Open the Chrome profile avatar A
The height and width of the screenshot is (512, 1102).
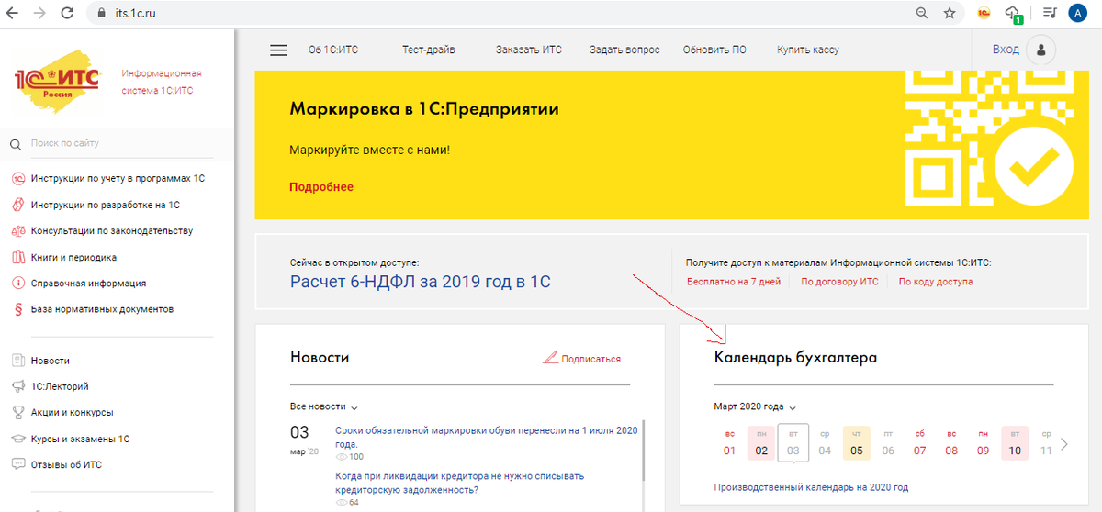(1078, 13)
